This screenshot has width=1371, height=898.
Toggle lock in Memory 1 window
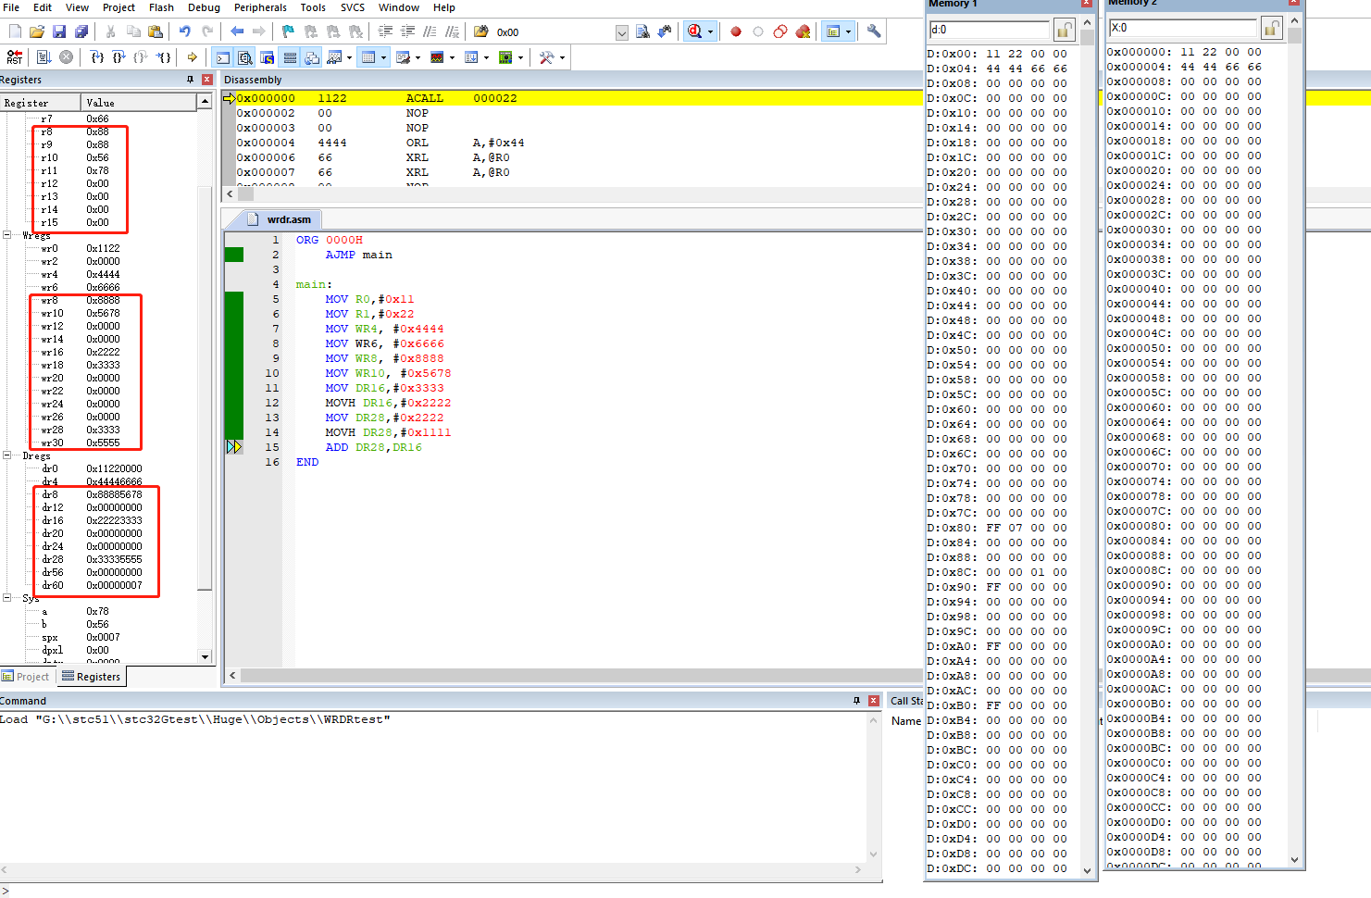coord(1064,31)
